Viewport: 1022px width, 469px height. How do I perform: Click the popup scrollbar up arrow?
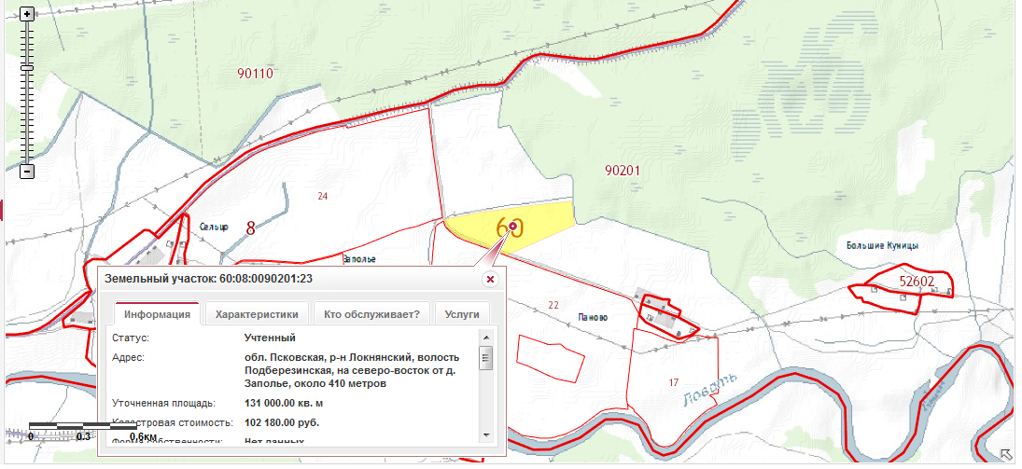pyautogui.click(x=485, y=338)
